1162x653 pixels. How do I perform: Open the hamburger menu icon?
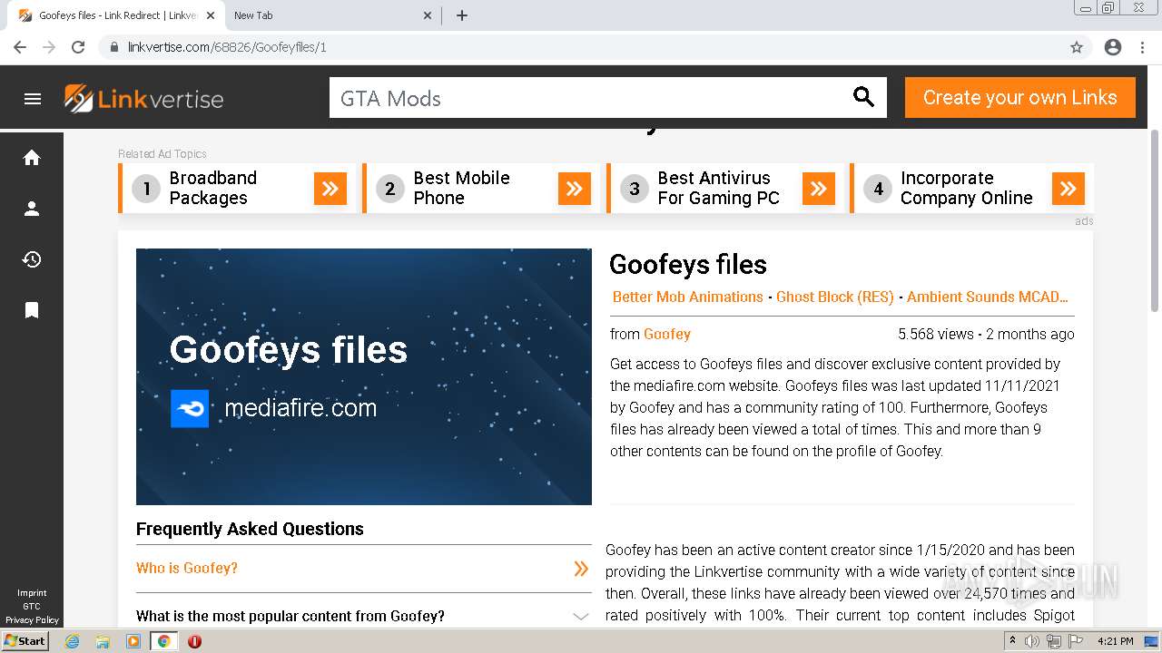(x=33, y=99)
